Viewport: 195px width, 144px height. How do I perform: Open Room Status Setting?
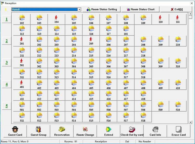102,9
